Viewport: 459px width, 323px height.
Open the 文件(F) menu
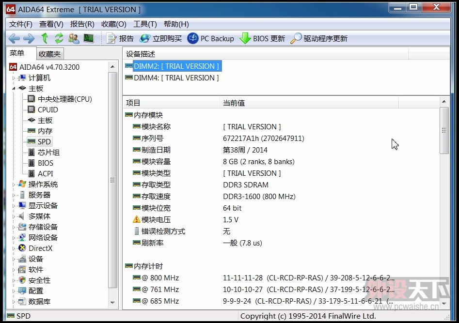click(x=21, y=24)
